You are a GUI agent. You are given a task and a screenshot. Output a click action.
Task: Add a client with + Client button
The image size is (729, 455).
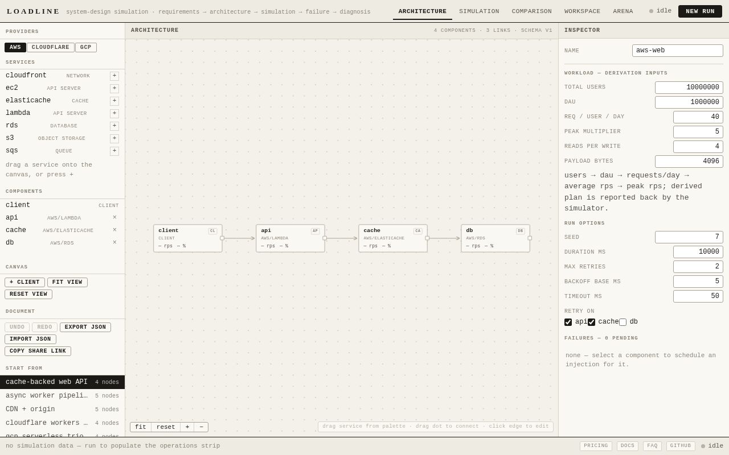tap(24, 283)
